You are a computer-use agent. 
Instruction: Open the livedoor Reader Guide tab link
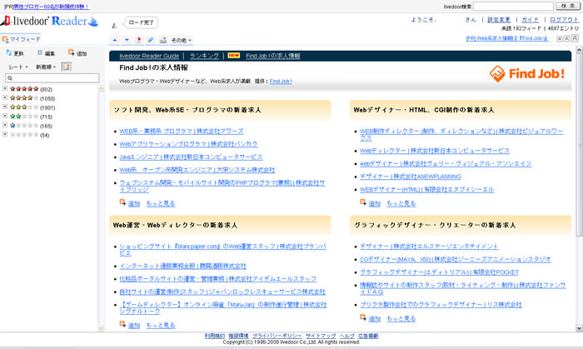[149, 56]
